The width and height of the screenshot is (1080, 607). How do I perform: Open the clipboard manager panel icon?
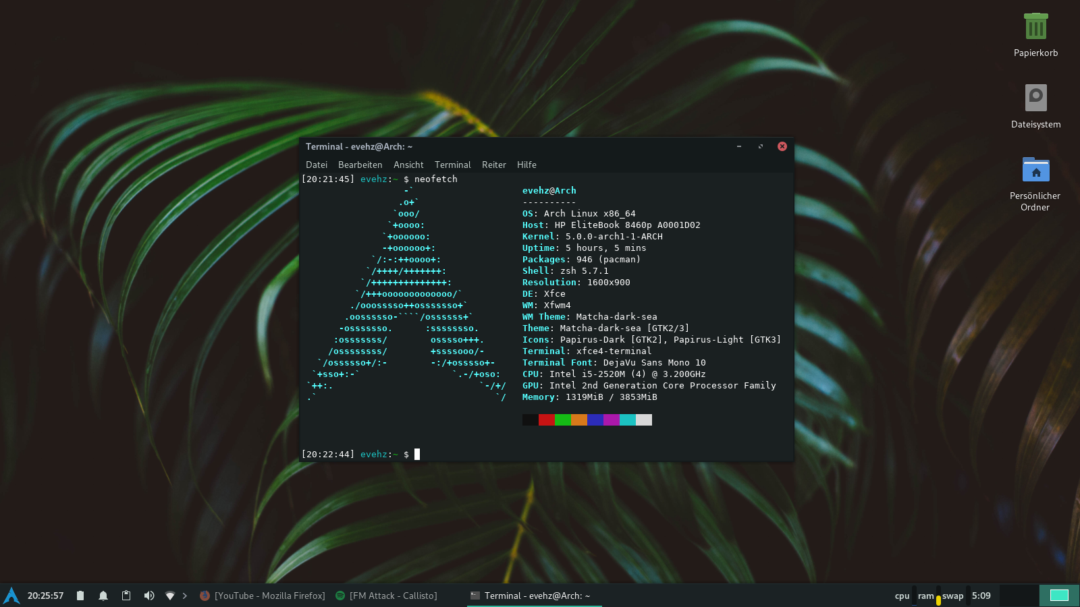126,596
